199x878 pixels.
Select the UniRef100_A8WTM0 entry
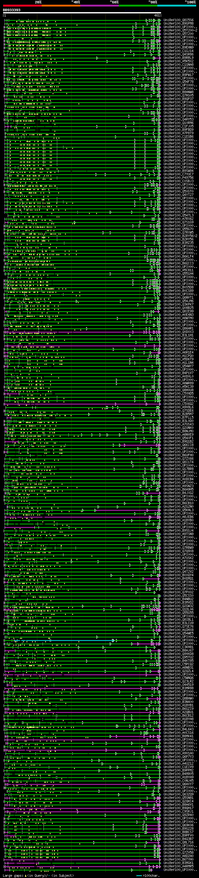click(x=178, y=318)
